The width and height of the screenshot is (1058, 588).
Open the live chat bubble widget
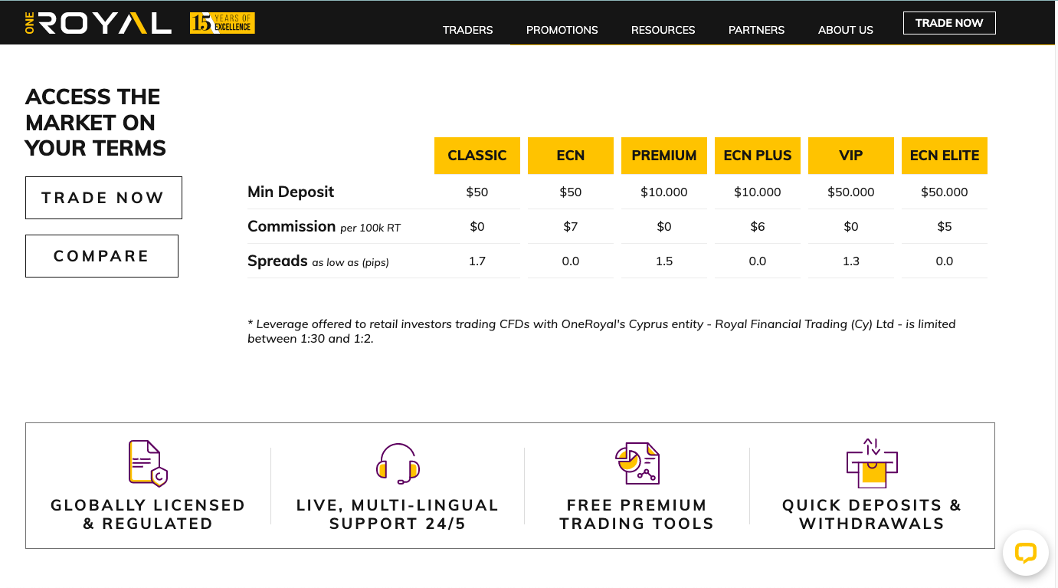point(1025,553)
